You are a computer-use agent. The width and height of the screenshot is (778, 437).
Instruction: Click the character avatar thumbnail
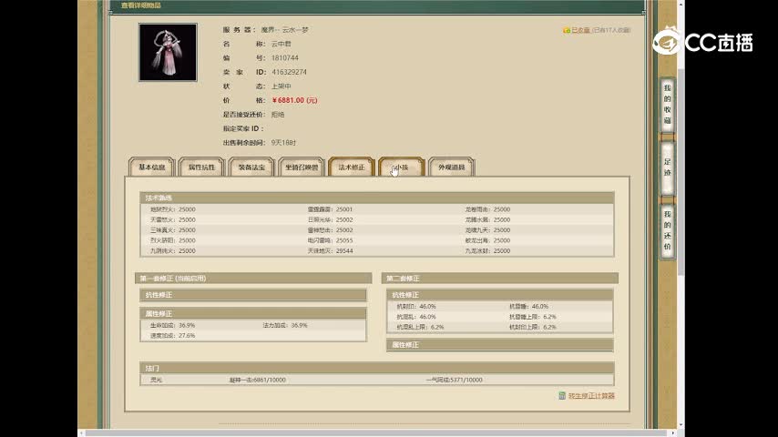tap(168, 53)
